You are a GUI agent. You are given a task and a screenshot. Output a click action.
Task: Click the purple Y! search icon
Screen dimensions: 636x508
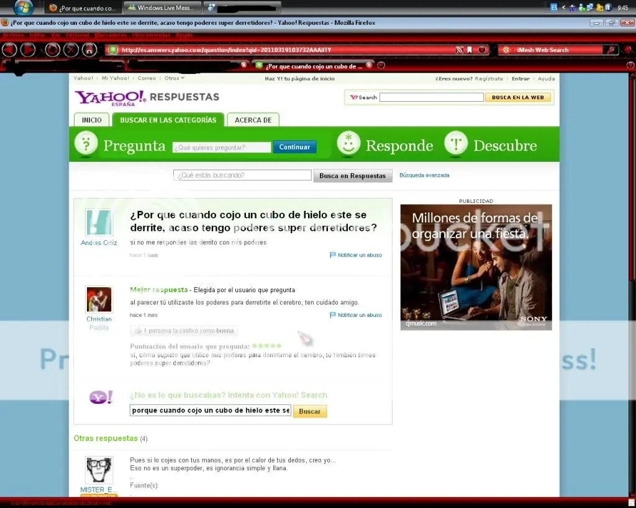[101, 397]
